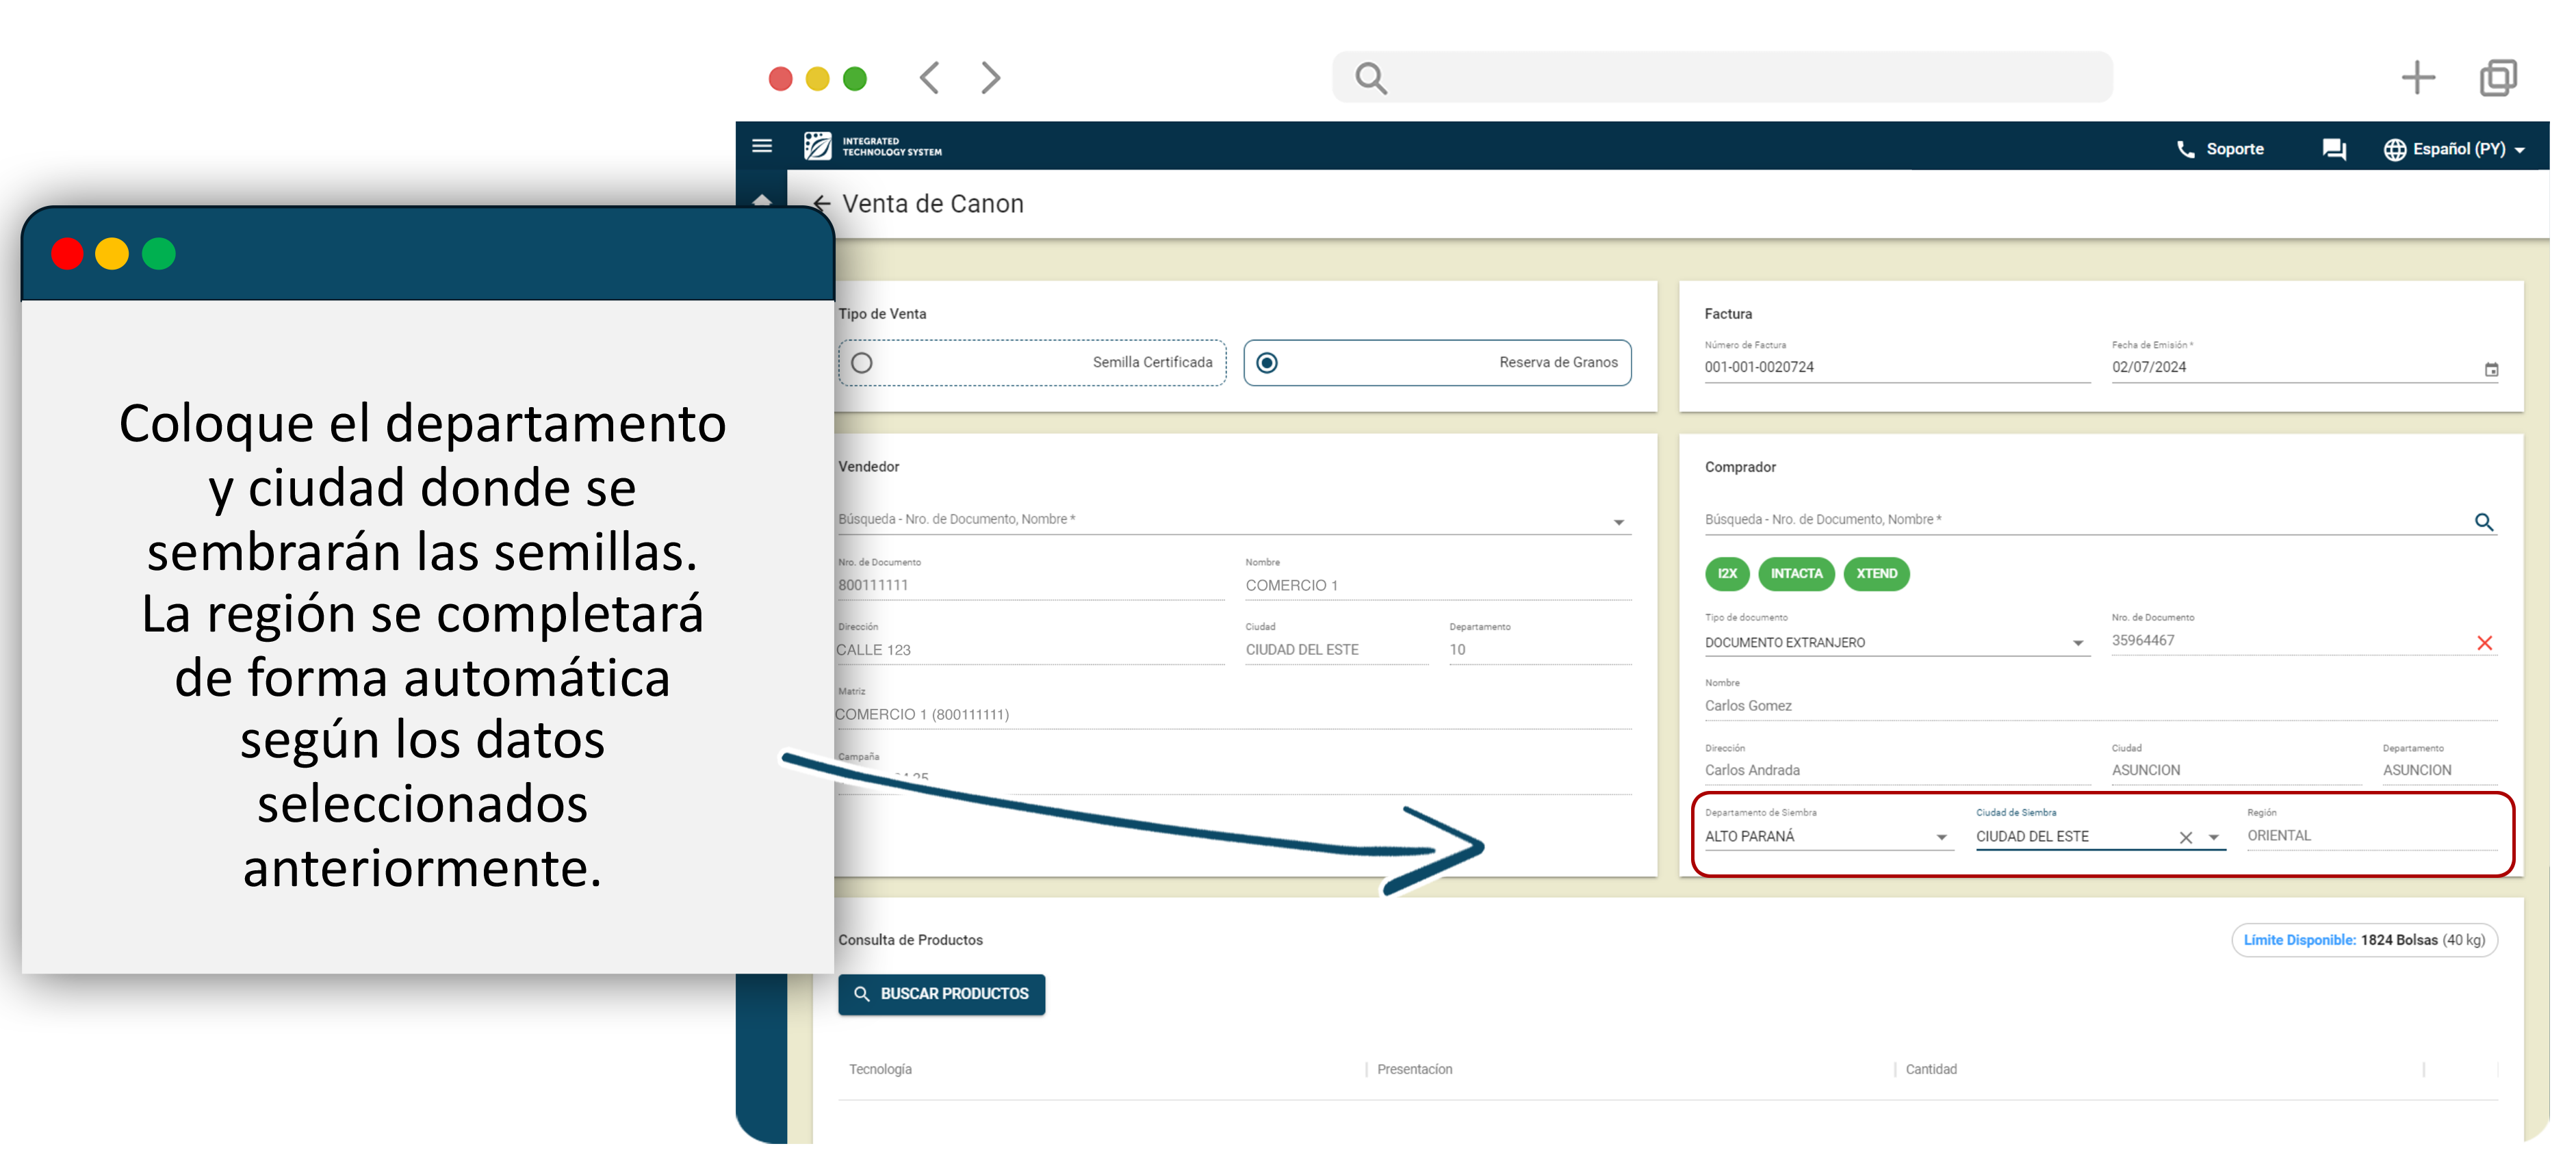Image resolution: width=2576 pixels, height=1170 pixels.
Task: Select Reserva de Granos radio option
Action: (x=1267, y=363)
